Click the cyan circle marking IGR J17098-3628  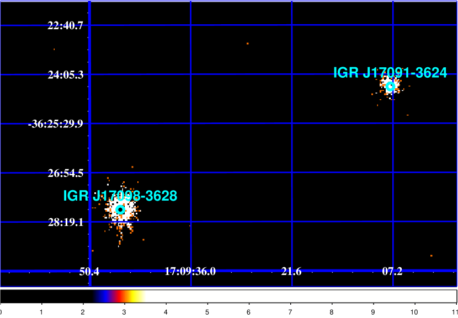click(120, 209)
